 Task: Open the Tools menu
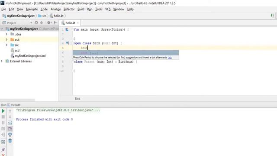tap(99, 9)
